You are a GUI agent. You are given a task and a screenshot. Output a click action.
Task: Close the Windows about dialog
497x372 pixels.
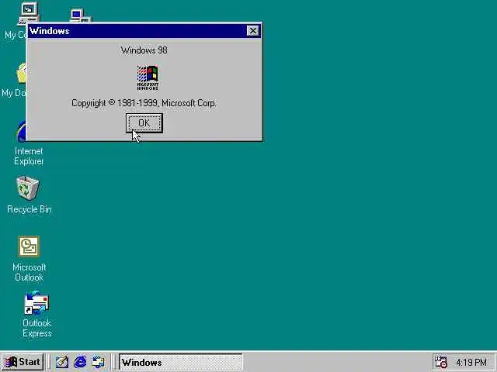[252, 31]
